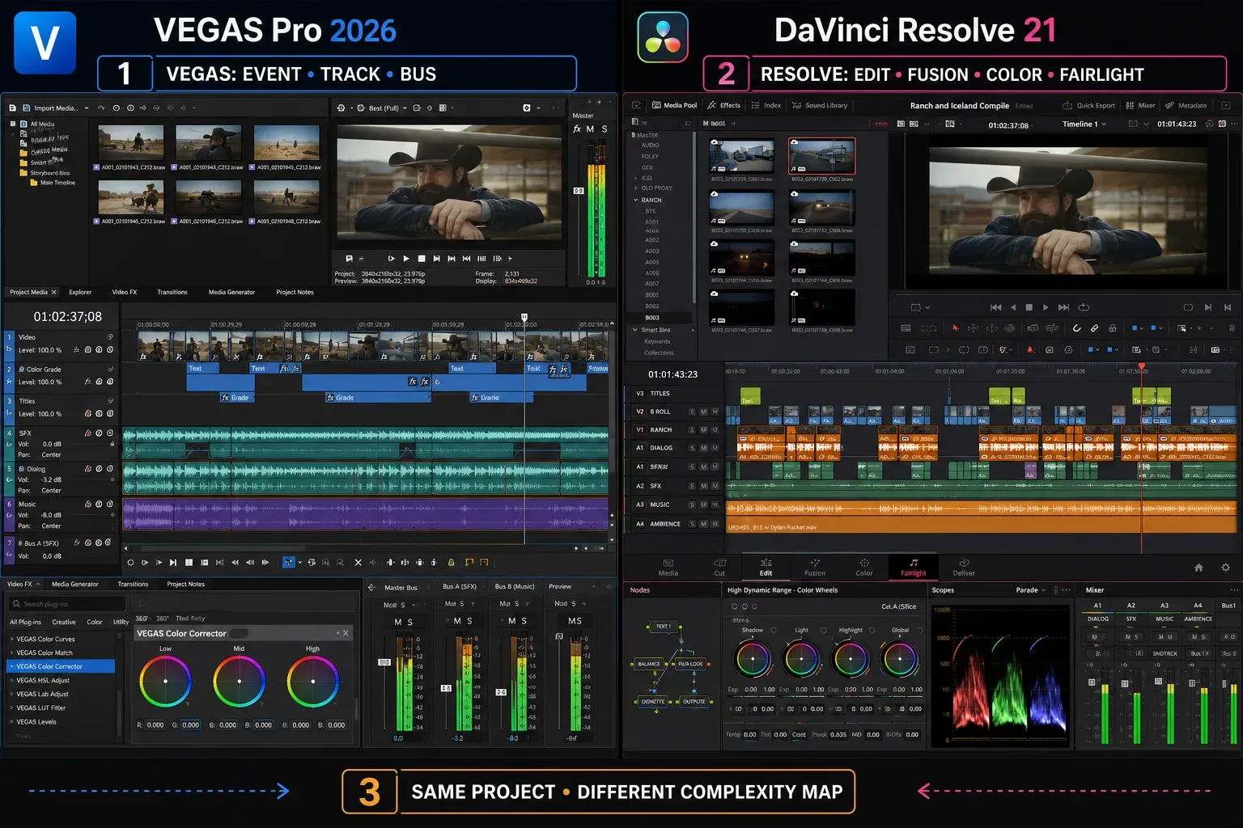Solo the VEGAS Master meter with S
This screenshot has height=828, width=1243.
click(x=605, y=129)
